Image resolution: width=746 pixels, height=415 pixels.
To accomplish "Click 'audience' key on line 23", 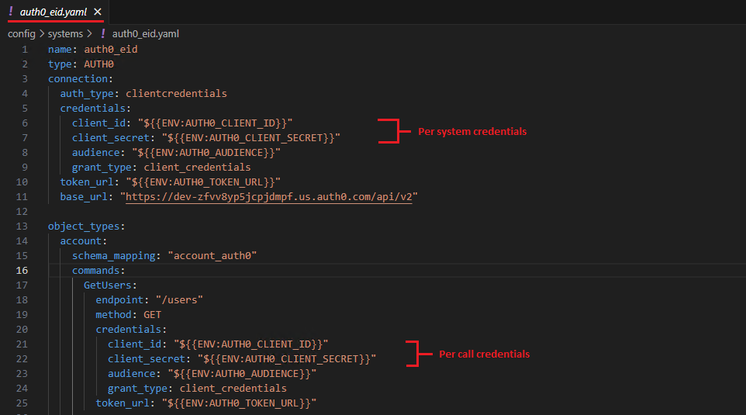I will coord(131,374).
